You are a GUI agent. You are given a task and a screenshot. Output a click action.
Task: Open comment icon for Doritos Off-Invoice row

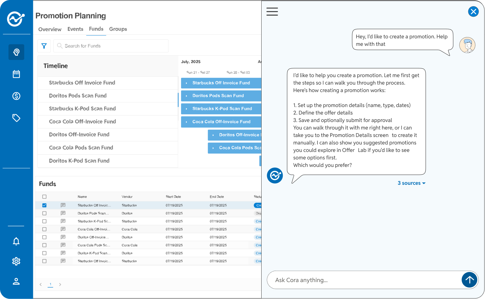pyautogui.click(x=63, y=237)
